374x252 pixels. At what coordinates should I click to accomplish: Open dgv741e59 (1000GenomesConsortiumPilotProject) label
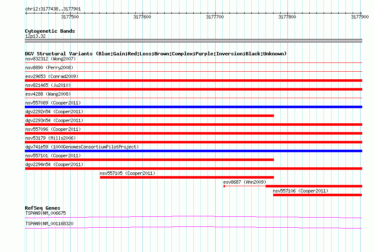[82, 147]
